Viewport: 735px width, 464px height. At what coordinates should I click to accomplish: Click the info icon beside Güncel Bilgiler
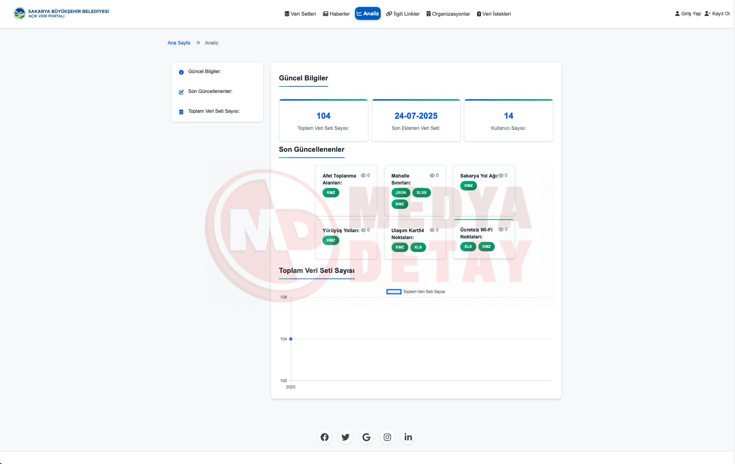(181, 72)
